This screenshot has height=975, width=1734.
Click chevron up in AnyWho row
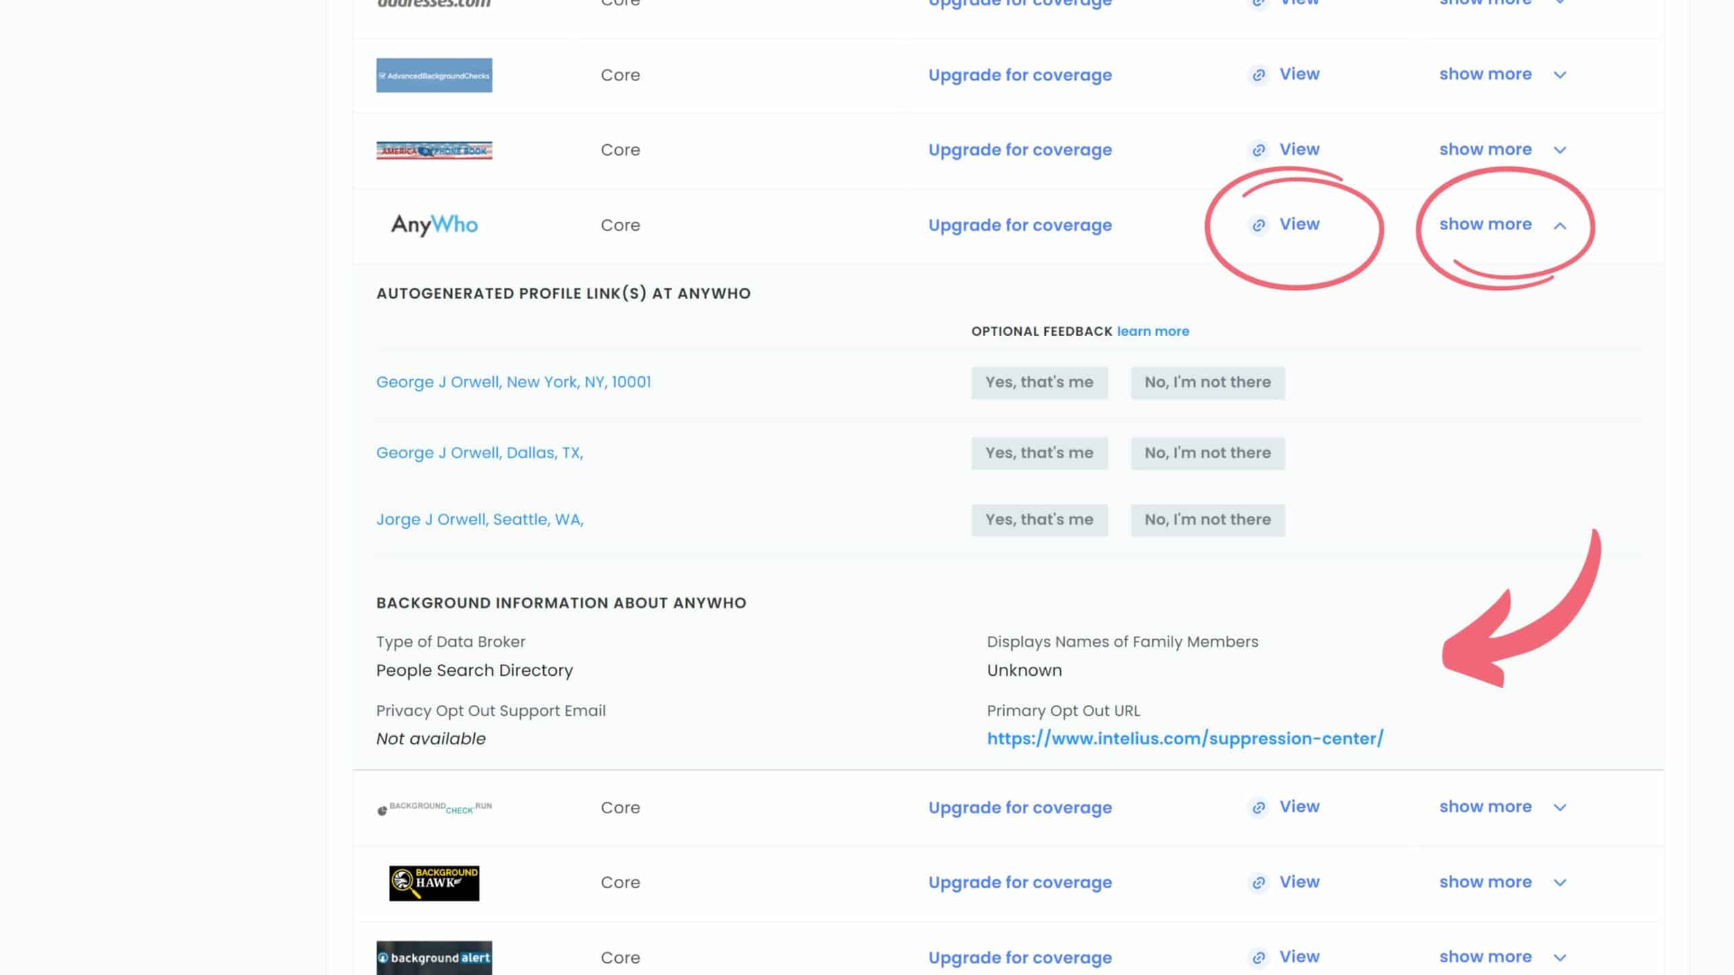click(1560, 225)
